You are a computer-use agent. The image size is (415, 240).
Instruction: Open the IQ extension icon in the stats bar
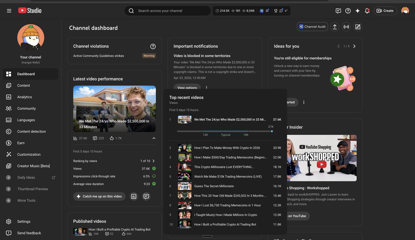click(x=261, y=11)
